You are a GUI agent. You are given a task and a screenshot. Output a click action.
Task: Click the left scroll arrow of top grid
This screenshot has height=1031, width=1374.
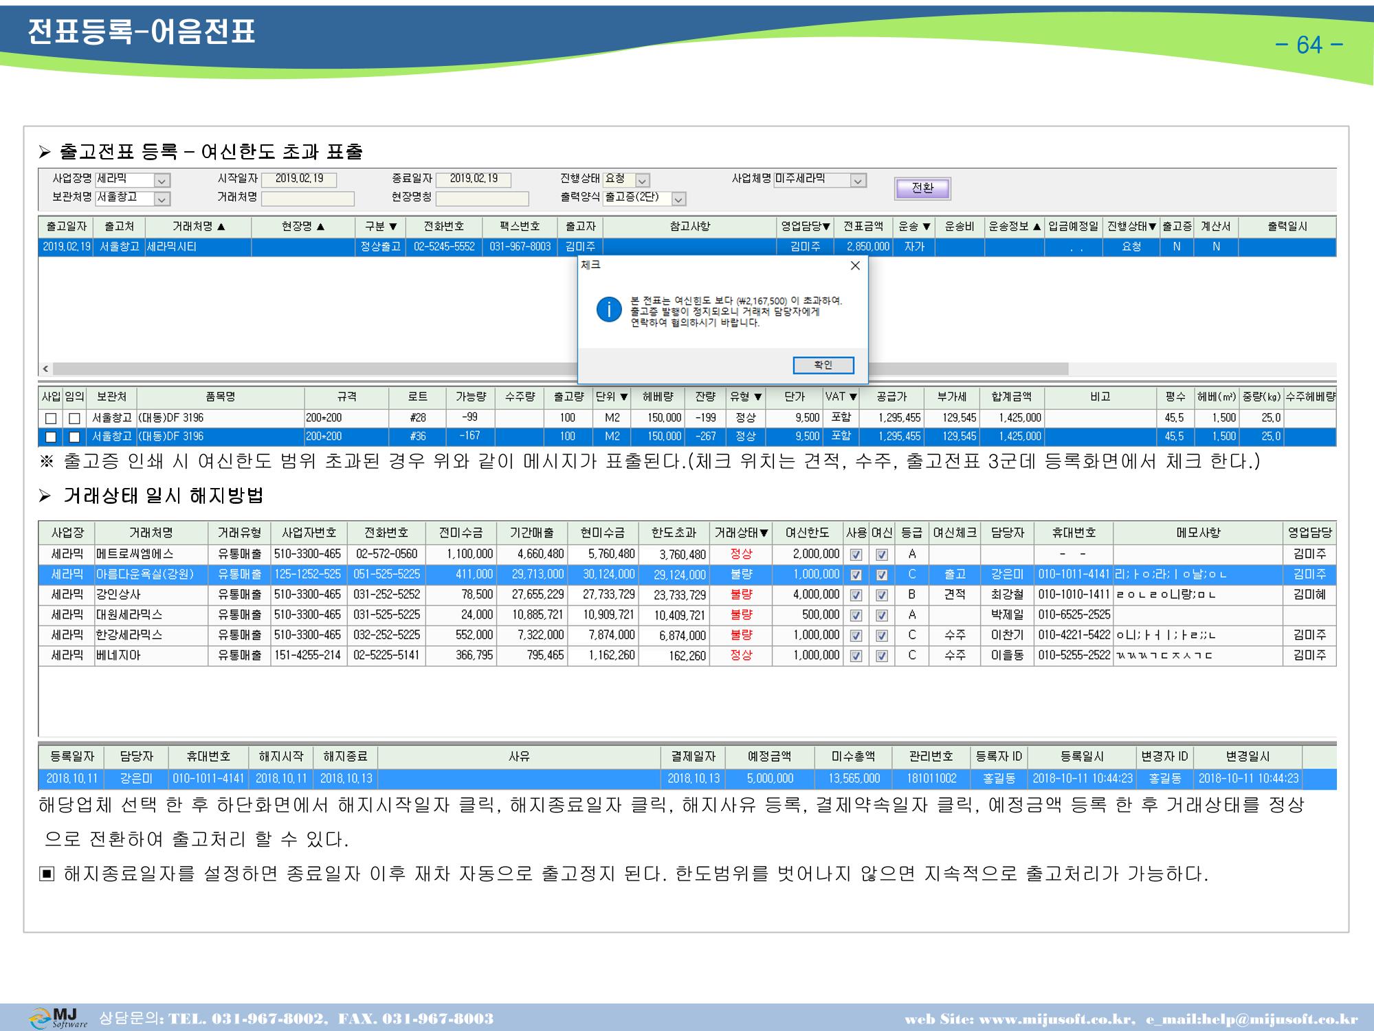click(x=45, y=369)
